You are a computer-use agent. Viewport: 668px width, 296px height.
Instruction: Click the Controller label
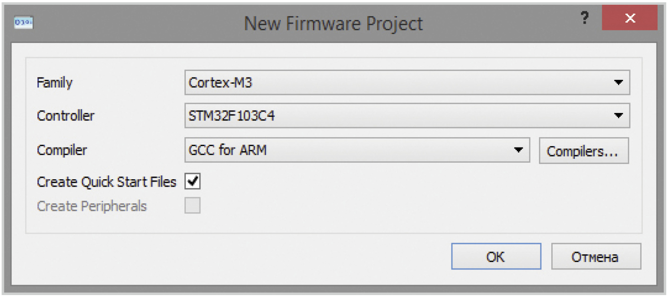click(66, 115)
